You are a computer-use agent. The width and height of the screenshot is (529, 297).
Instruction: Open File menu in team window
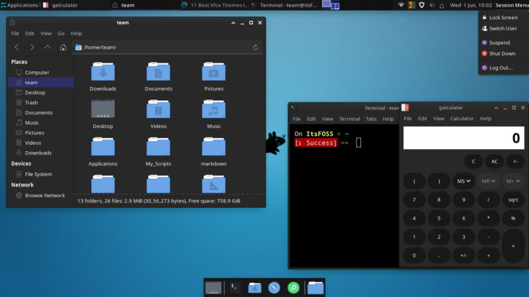click(x=15, y=34)
